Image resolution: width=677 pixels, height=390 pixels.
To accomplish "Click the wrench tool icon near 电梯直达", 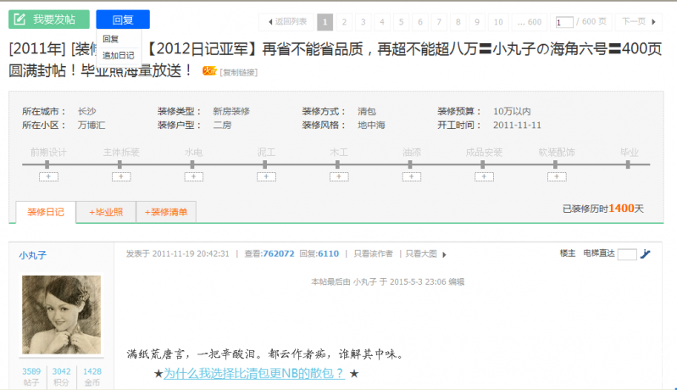I will pos(646,253).
